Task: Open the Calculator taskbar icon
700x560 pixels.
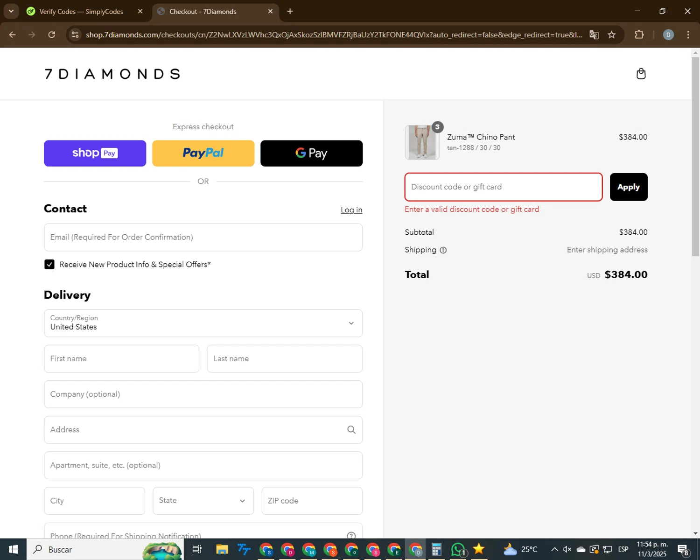Action: (436, 549)
